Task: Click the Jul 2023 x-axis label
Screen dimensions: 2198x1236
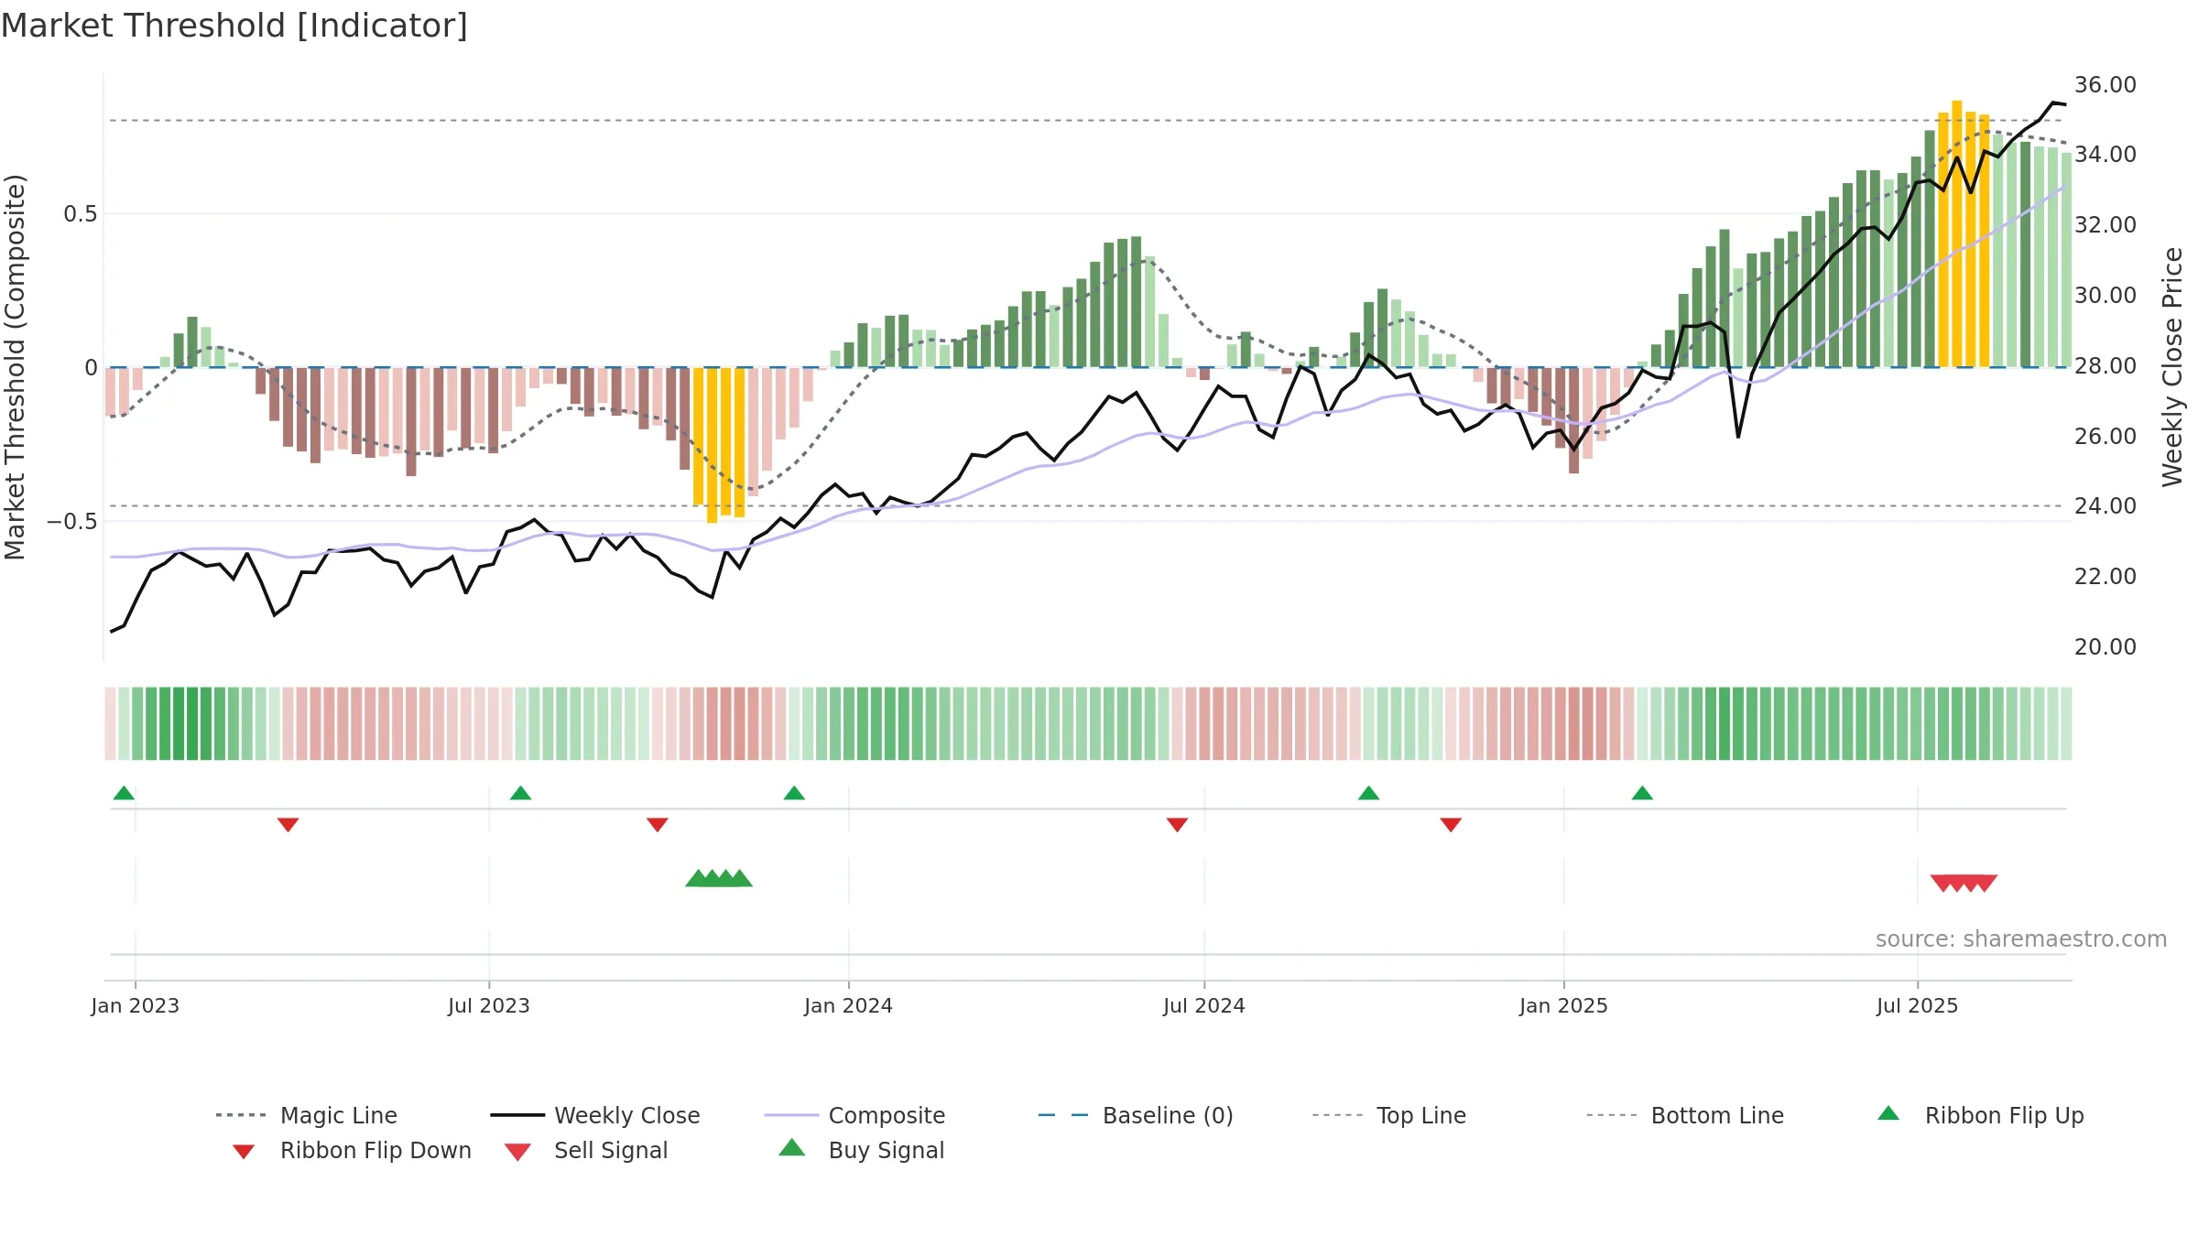Action: pyautogui.click(x=489, y=1005)
